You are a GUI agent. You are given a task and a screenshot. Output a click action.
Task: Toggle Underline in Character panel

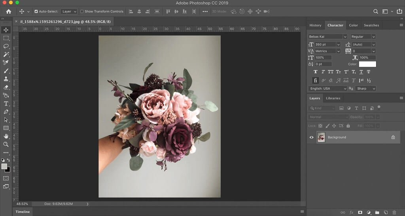click(x=361, y=72)
